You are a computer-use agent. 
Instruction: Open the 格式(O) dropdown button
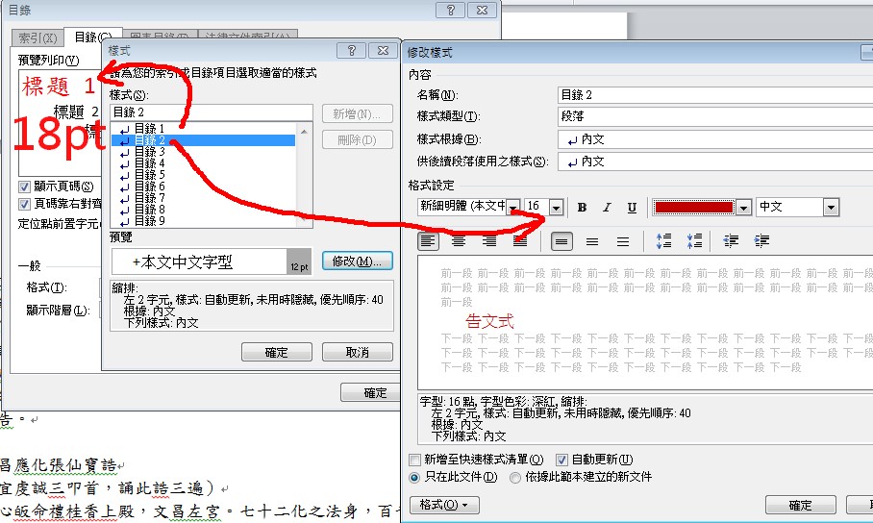click(x=443, y=505)
